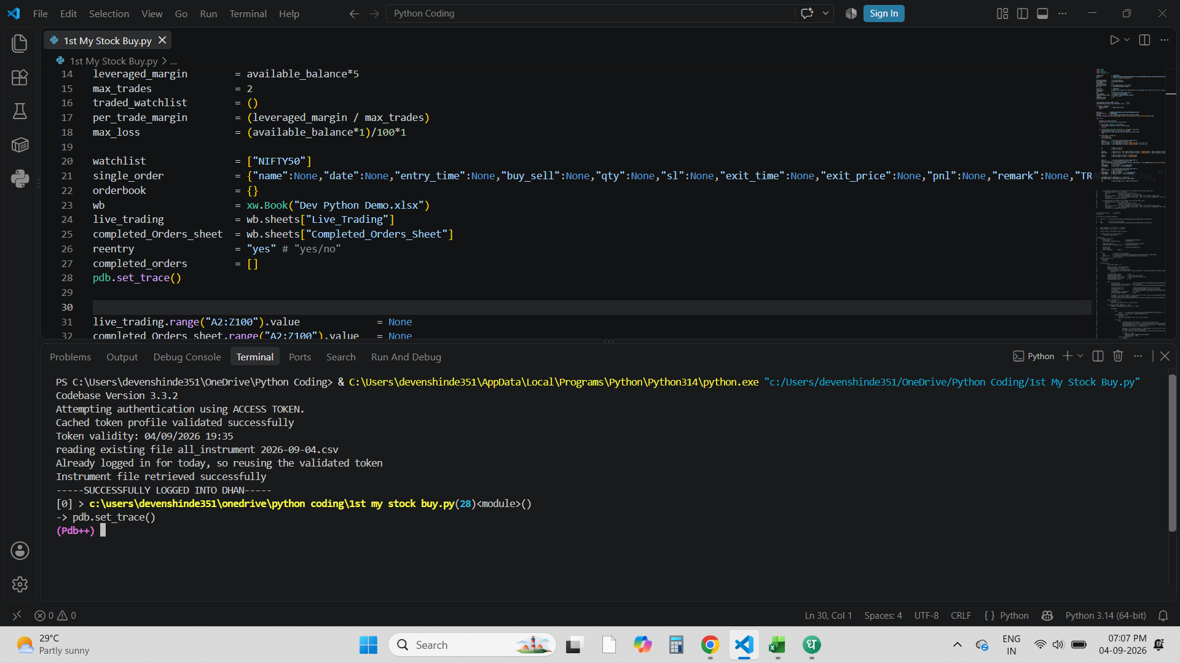Open the Ports panel tab
This screenshot has width=1180, height=663.
tap(300, 357)
